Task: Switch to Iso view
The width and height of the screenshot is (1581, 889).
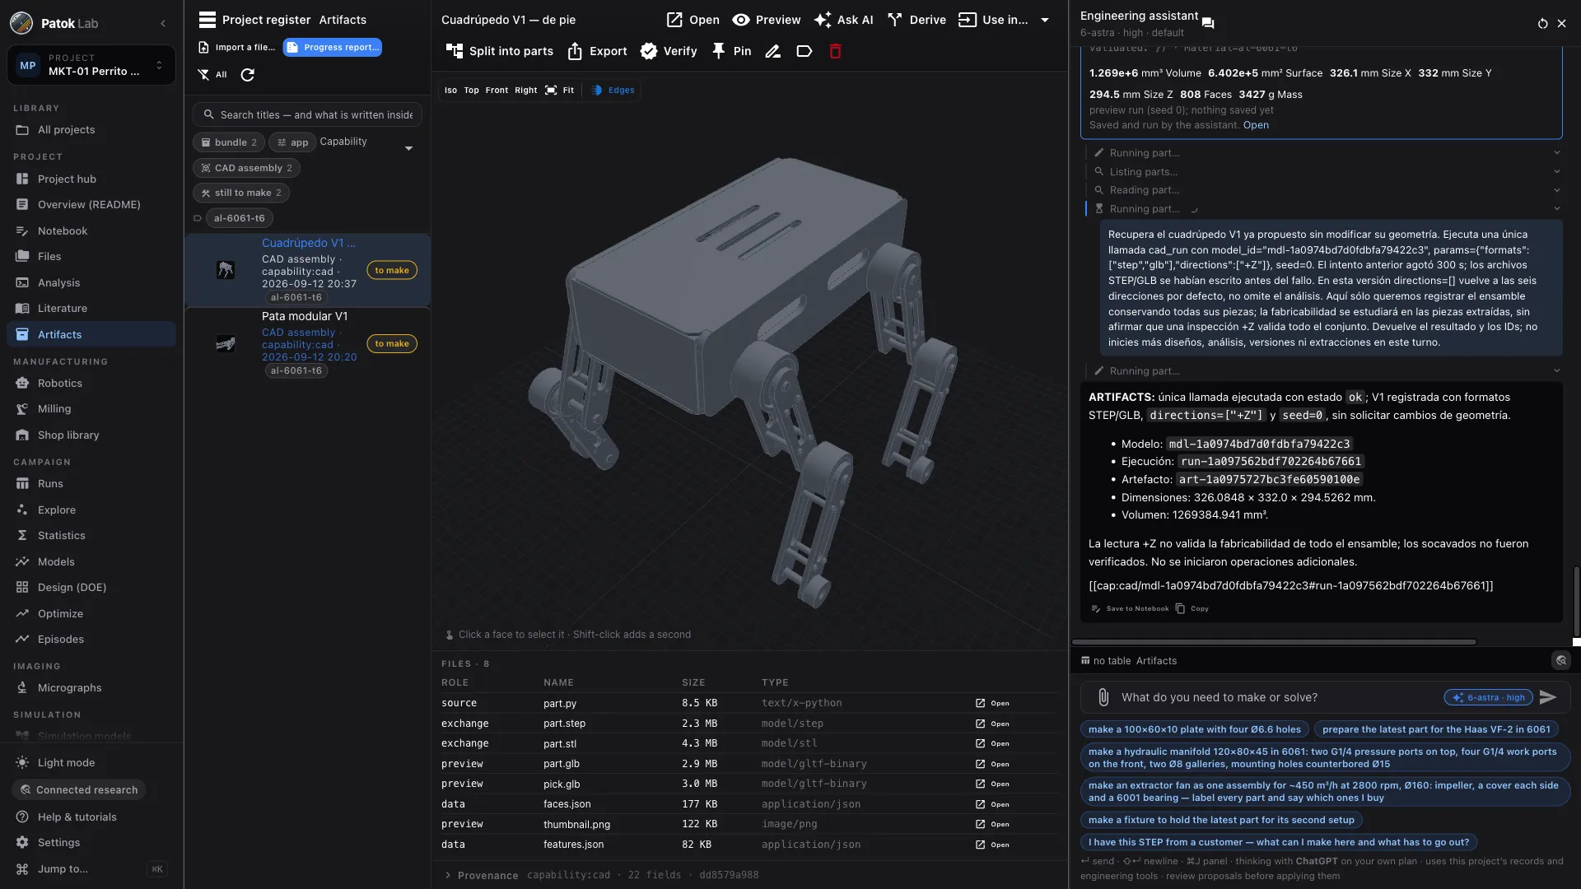Action: (450, 91)
